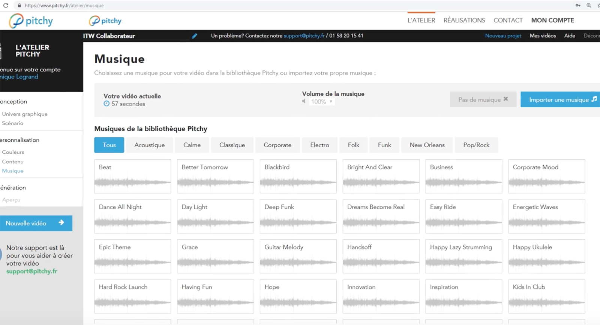The height and width of the screenshot is (325, 600).
Task: Click the second Pitchy logo in header
Action: point(105,21)
